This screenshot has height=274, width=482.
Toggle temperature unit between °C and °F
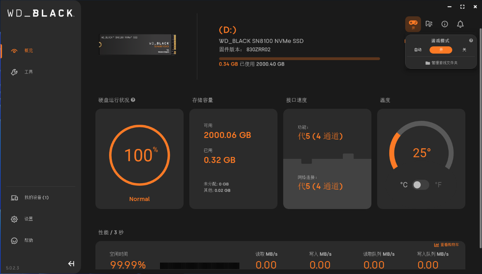coord(421,185)
